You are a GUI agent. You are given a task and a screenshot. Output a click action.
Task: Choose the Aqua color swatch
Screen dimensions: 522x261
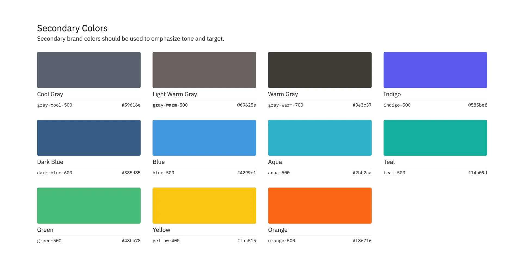[x=320, y=138]
